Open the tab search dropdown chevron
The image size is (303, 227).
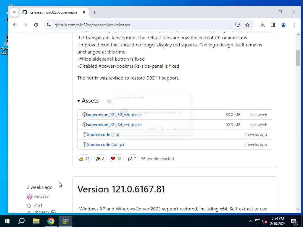pyautogui.click(x=14, y=12)
